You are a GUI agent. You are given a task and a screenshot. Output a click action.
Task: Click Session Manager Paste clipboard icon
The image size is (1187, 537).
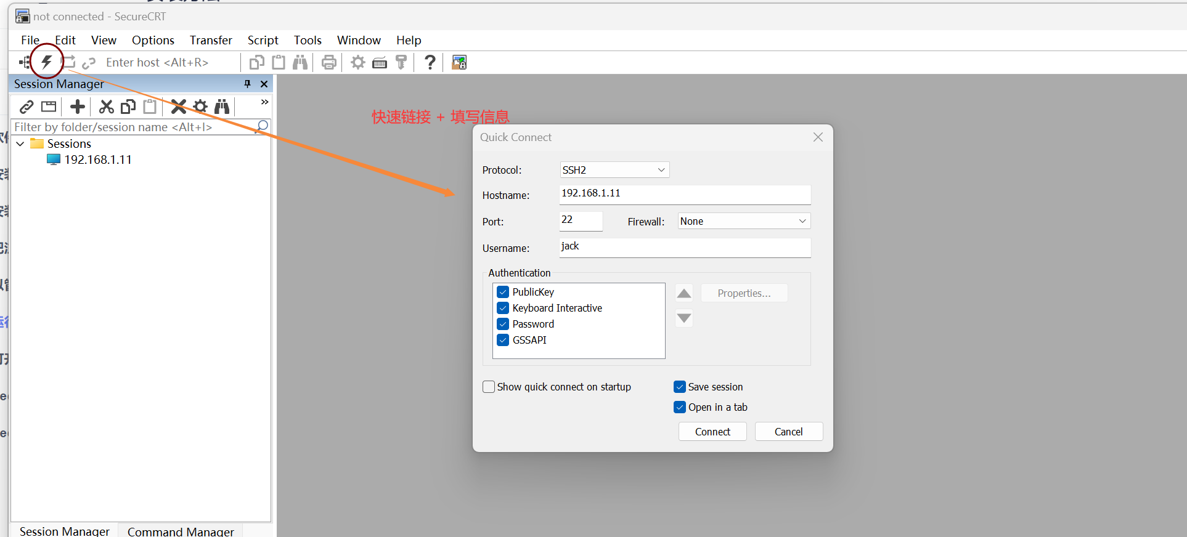(150, 107)
